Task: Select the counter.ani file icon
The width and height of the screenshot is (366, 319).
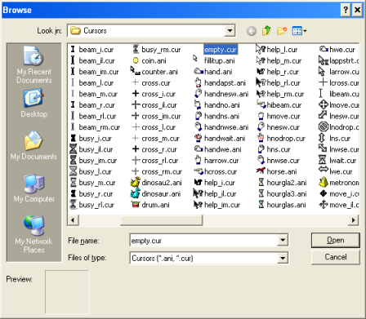Action: [x=136, y=71]
